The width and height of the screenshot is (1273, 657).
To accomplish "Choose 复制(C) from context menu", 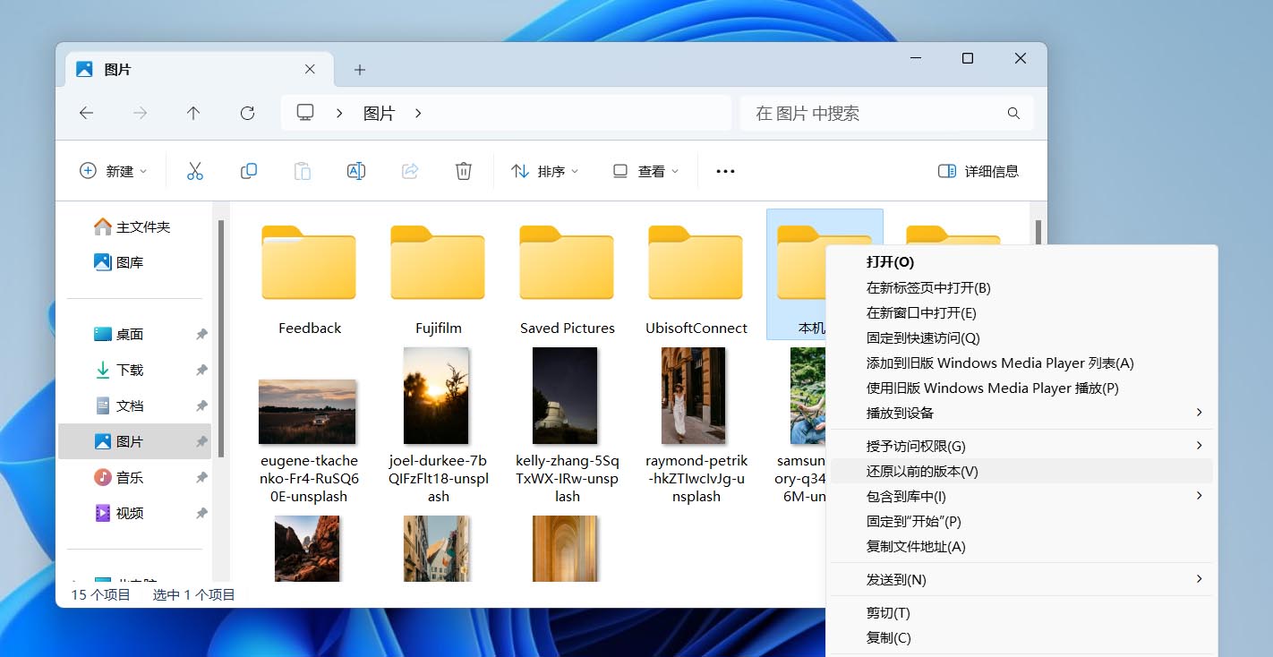I will 1021,637.
